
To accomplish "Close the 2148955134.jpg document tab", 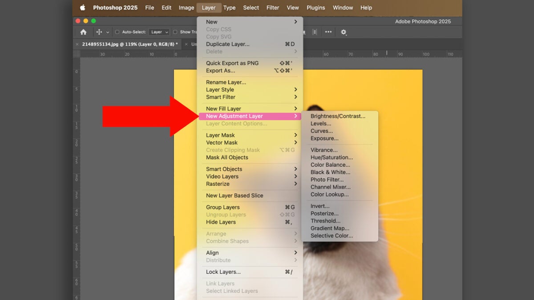I will [77, 44].
